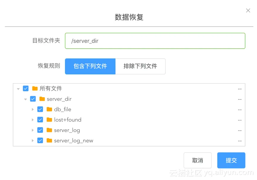Expand the server_log_new folder

point(33,141)
